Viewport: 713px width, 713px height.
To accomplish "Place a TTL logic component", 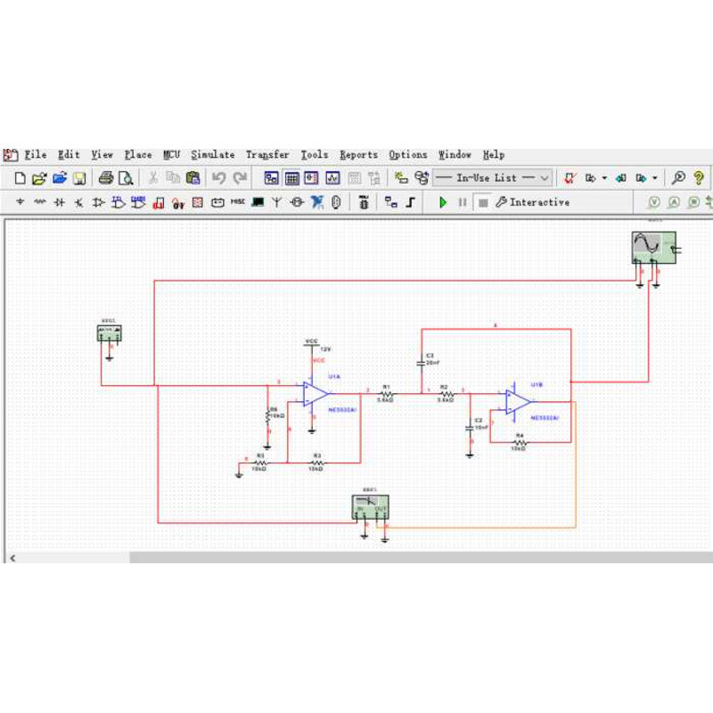I will [119, 202].
